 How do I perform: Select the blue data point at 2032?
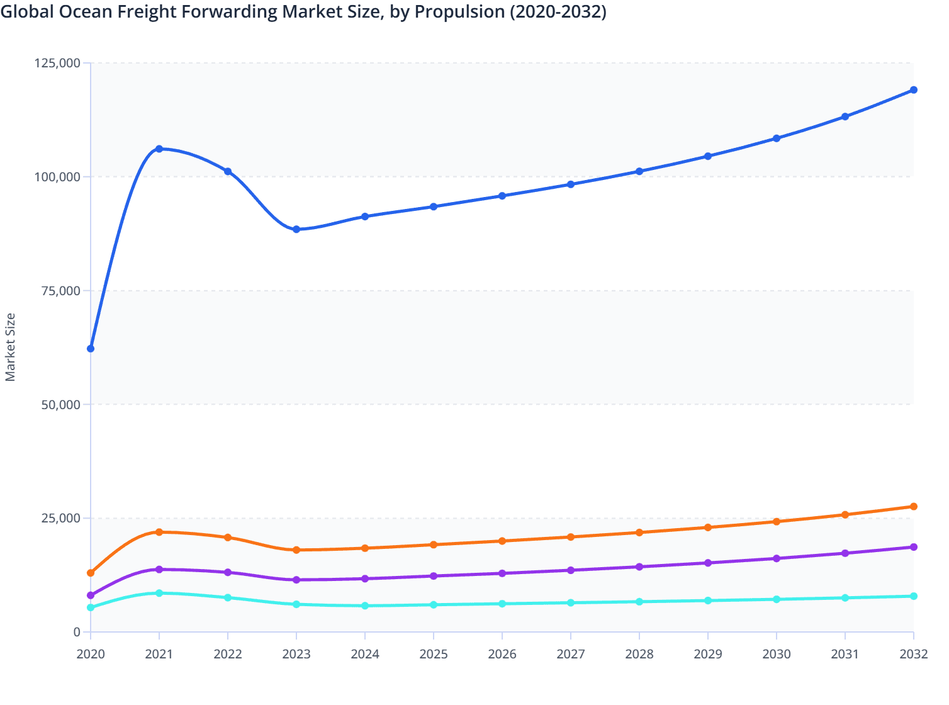(x=914, y=90)
